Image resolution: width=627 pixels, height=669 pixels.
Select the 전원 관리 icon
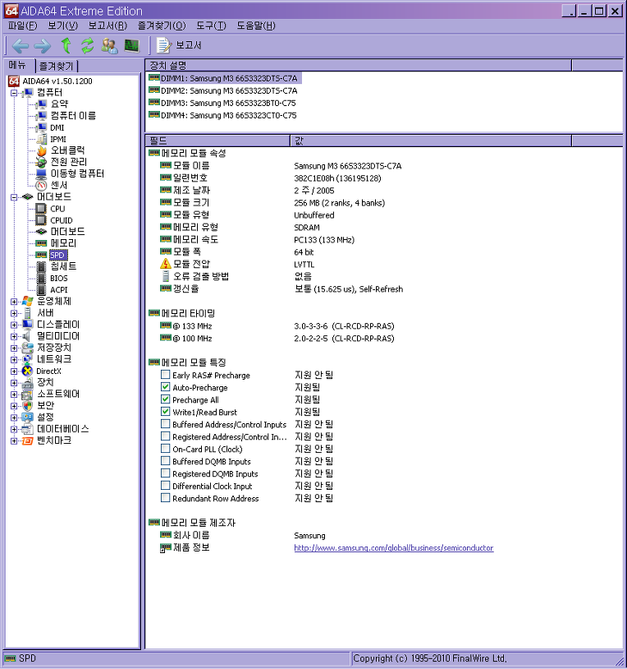pos(41,162)
